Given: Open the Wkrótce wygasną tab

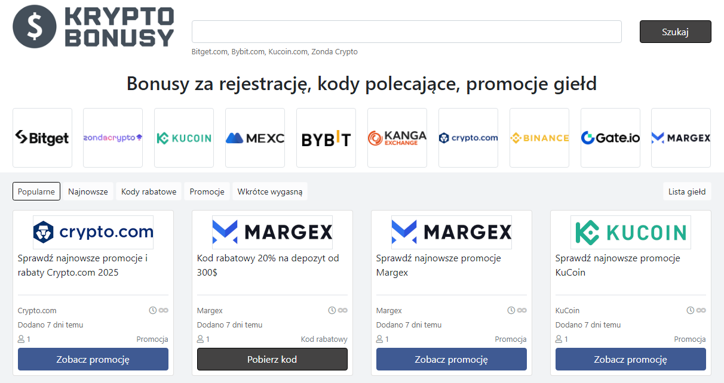Looking at the screenshot, I should [x=270, y=191].
